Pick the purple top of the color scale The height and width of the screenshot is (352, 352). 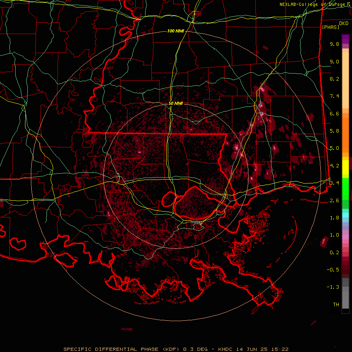coord(345,39)
